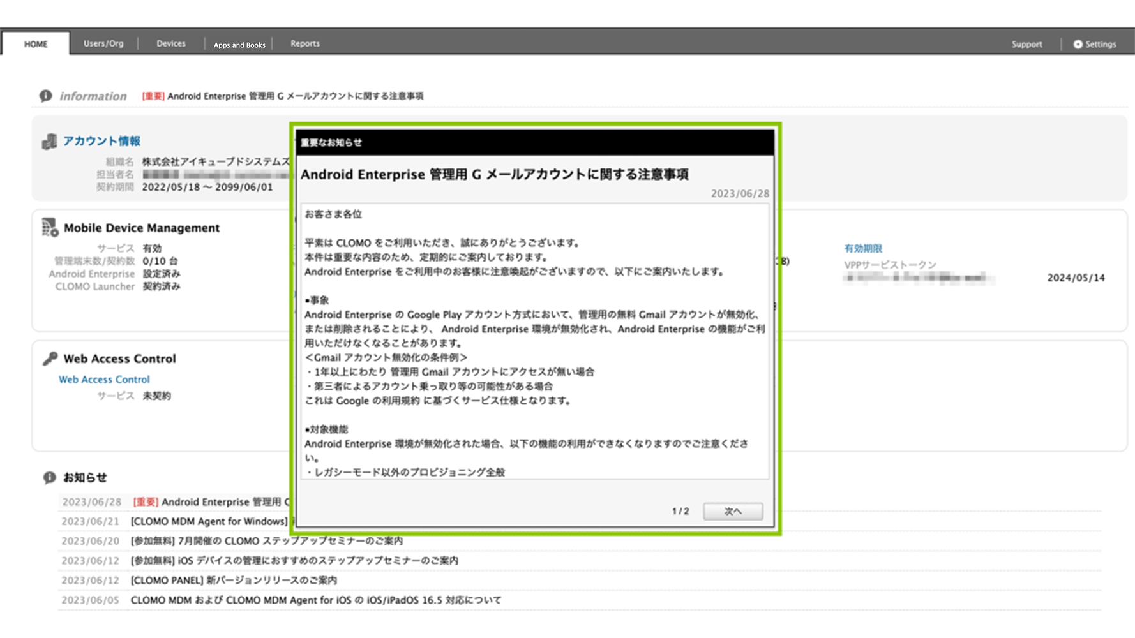Open the Support menu item
Screen dimensions: 1135x638
(1026, 44)
